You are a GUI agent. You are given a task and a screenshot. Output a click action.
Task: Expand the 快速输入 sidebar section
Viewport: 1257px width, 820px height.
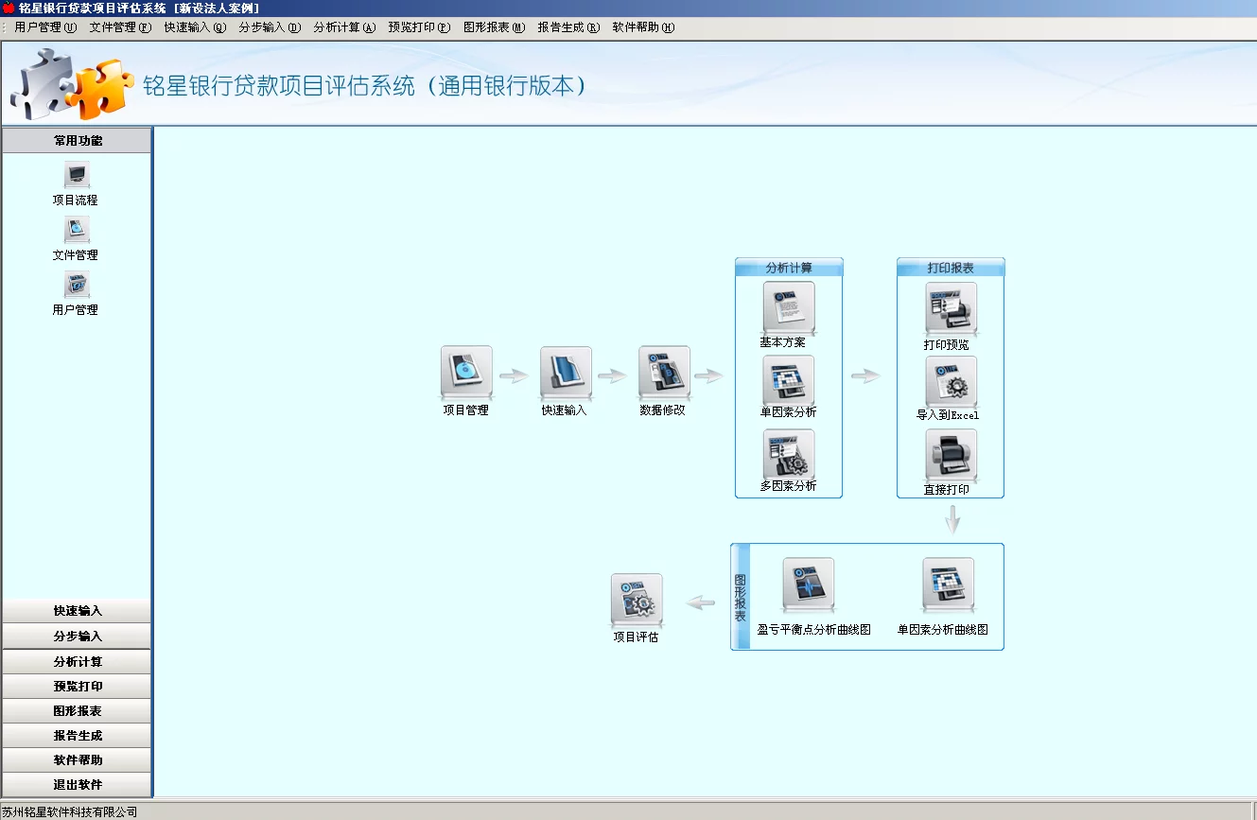tap(77, 611)
